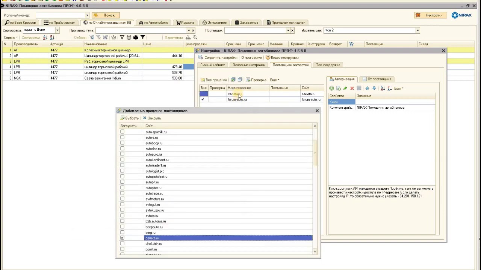Sort properties descending in the Авторизация panel

click(389, 88)
